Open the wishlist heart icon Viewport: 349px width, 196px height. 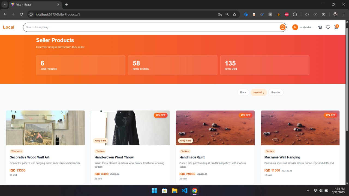pyautogui.click(x=328, y=27)
